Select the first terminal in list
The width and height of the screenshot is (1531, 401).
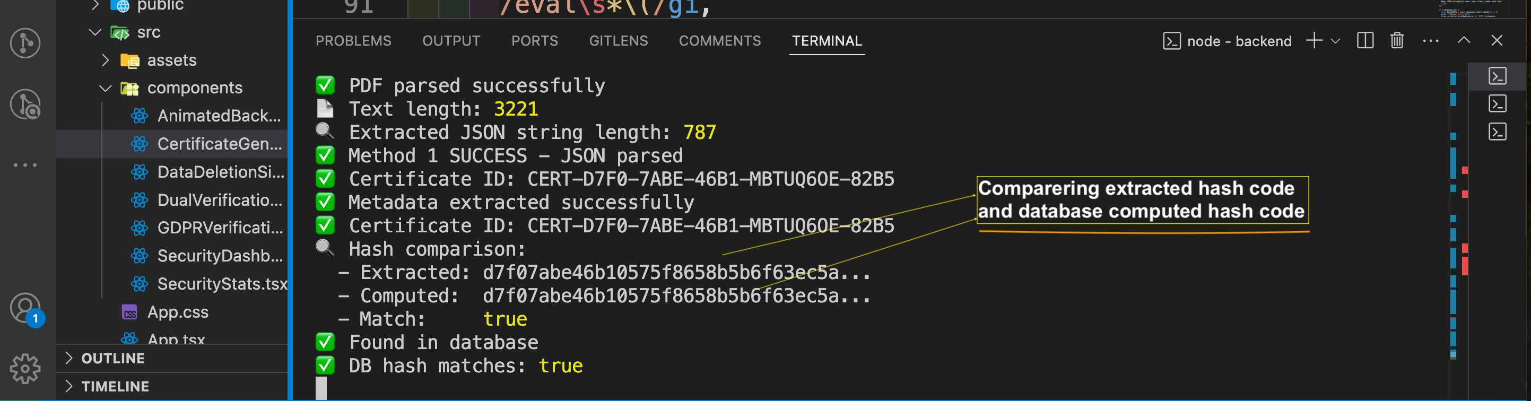(1497, 76)
